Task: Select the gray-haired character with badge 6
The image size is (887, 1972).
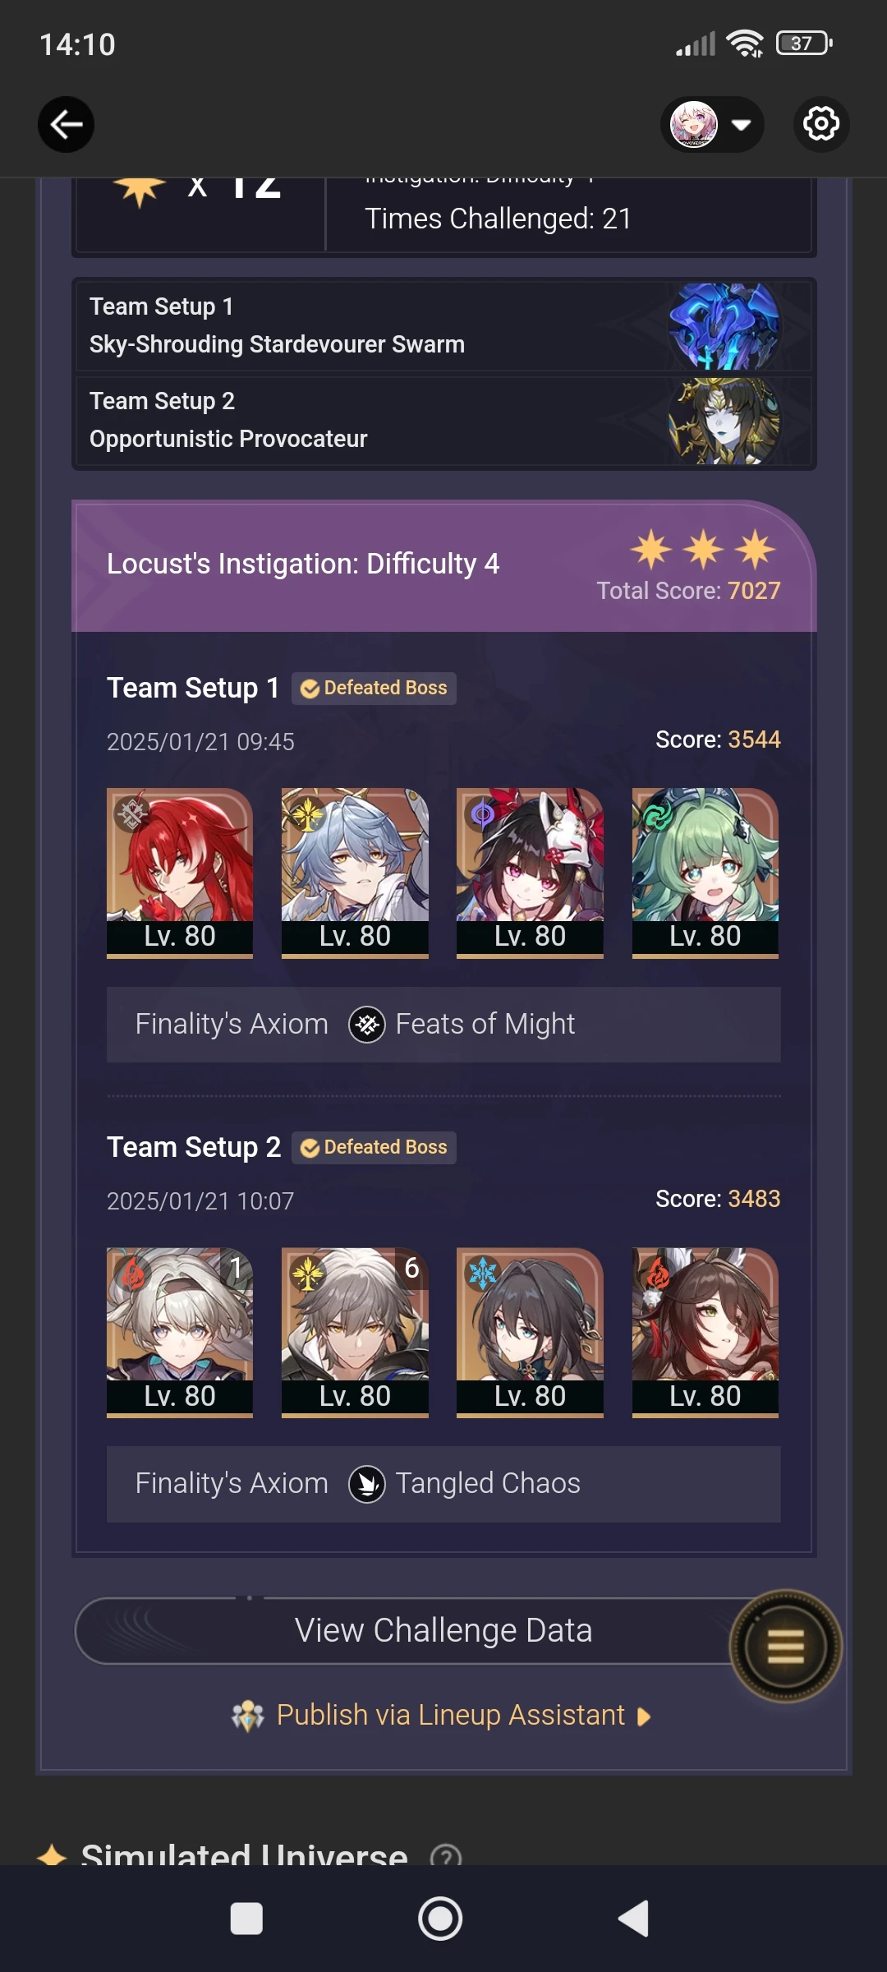Action: coord(355,1332)
